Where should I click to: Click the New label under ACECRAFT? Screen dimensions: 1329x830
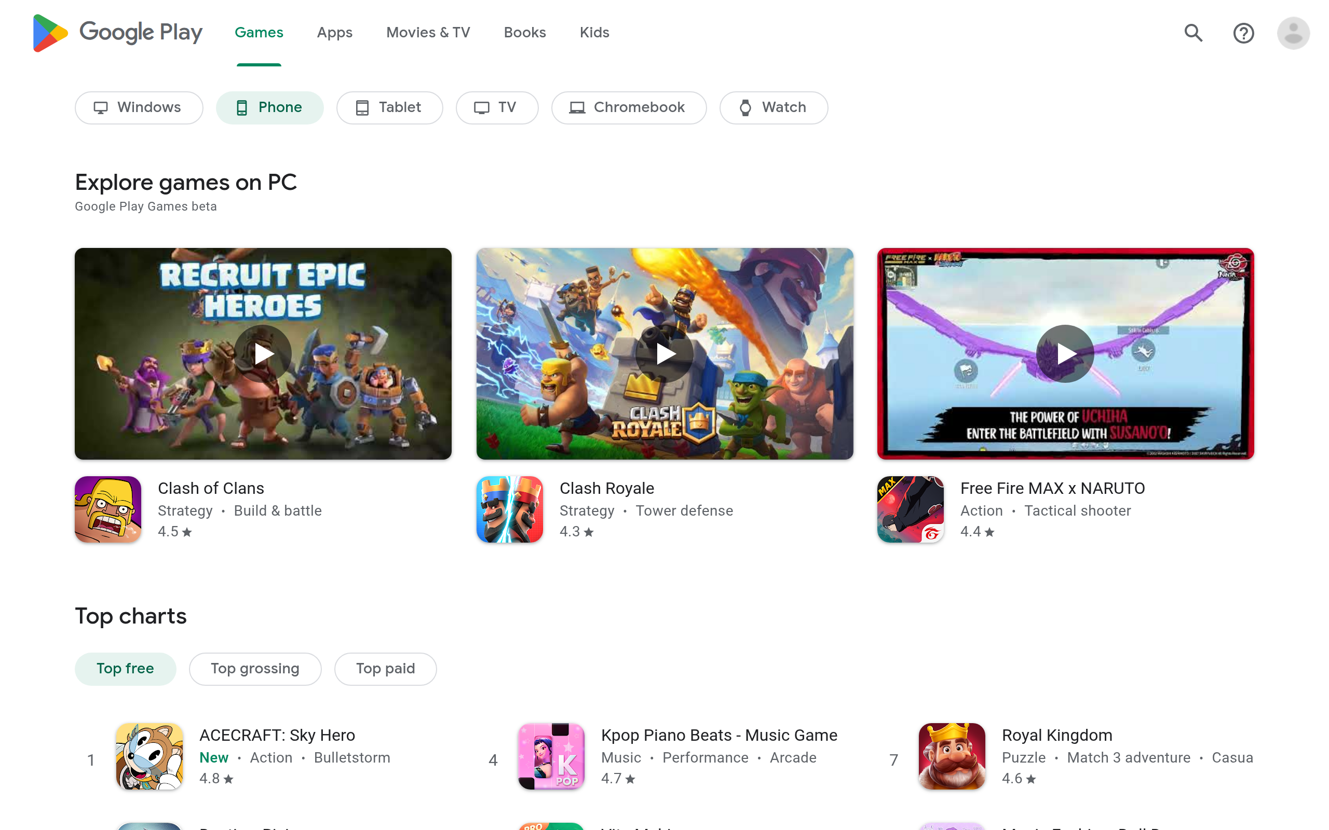tap(214, 757)
